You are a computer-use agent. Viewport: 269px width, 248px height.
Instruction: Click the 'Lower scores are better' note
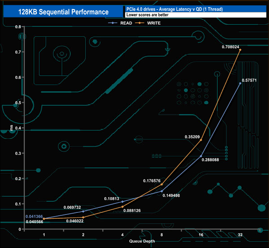147,15
